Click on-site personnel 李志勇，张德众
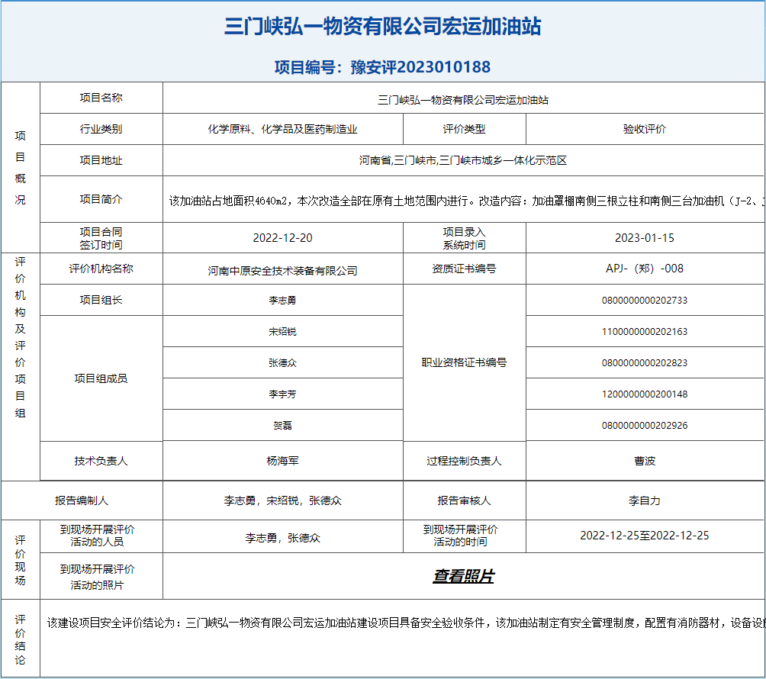 coord(282,538)
